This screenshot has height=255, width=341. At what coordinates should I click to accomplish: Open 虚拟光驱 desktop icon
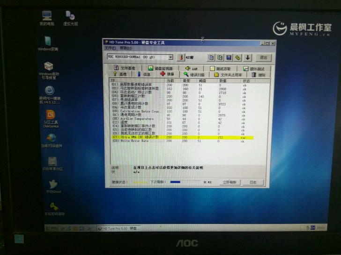click(x=70, y=18)
